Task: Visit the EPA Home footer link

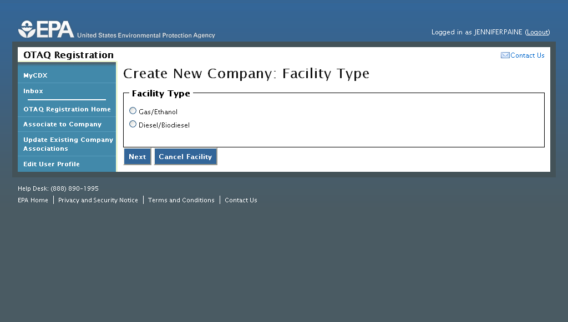Action: [x=33, y=200]
